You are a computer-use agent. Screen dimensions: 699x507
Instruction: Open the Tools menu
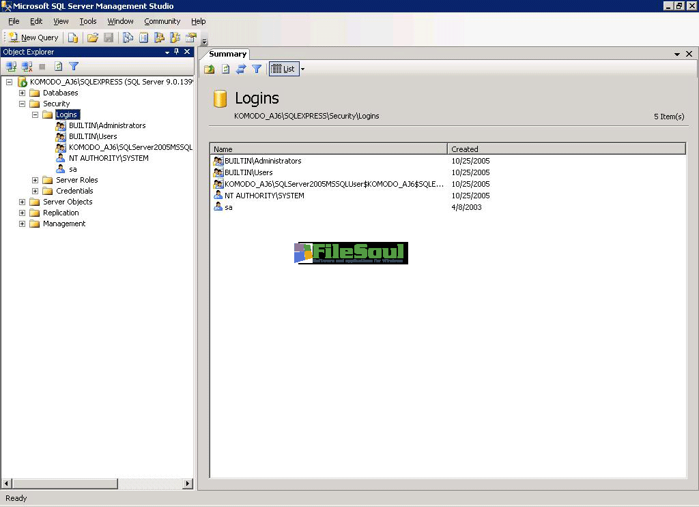coord(88,21)
